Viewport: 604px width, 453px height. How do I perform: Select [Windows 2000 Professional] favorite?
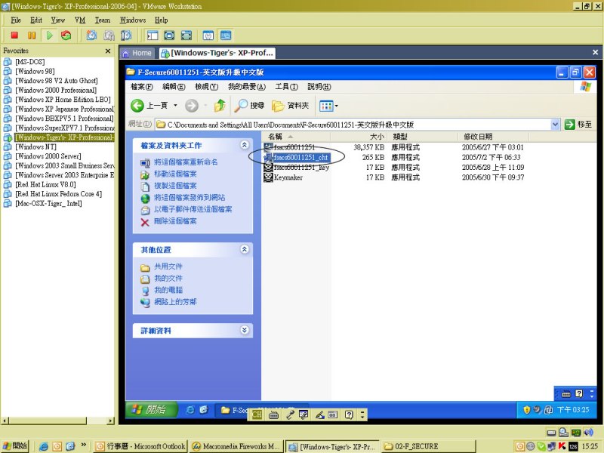(x=56, y=90)
